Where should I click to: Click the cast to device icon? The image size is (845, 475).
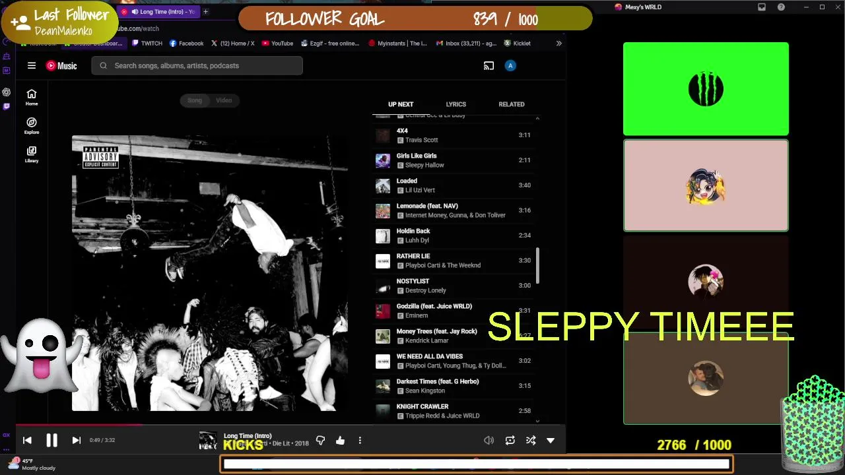tap(489, 65)
